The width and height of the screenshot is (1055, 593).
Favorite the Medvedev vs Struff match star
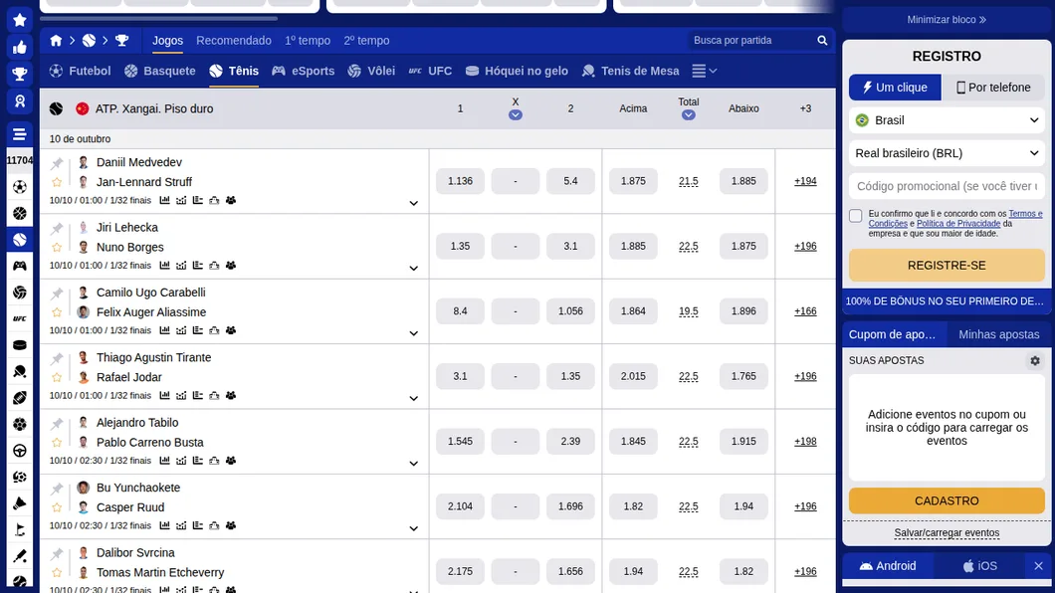[57, 182]
